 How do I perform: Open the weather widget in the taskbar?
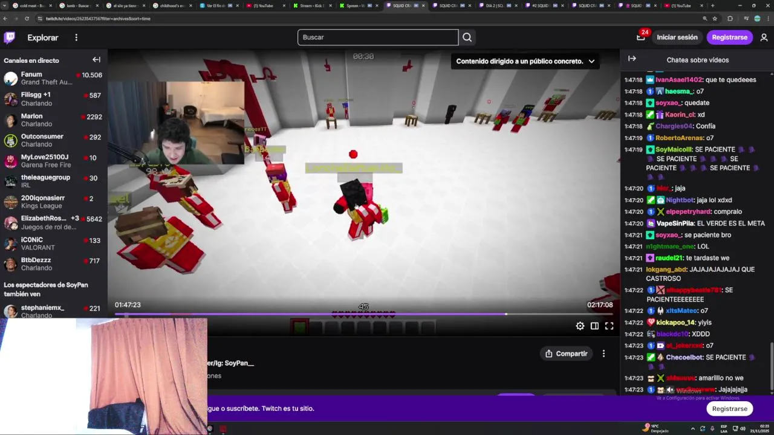coord(655,428)
